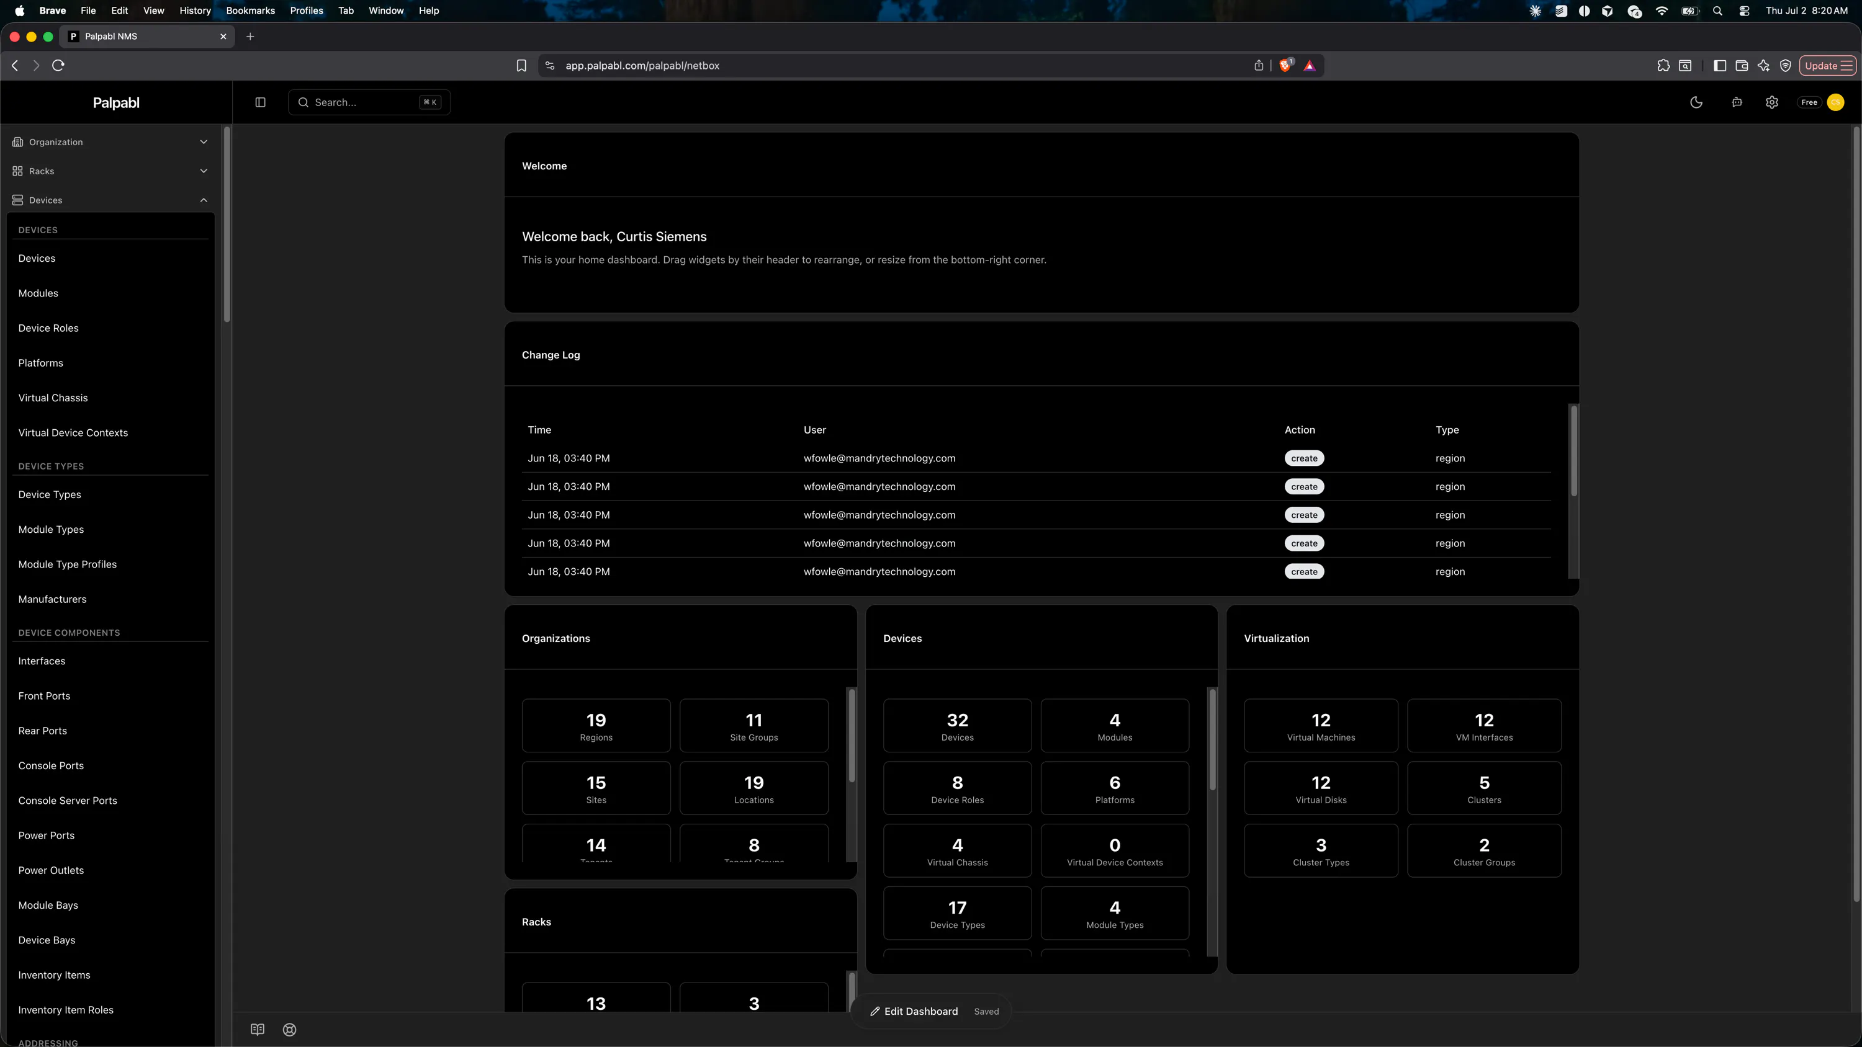Open the 6 Platforms stat card
The width and height of the screenshot is (1862, 1047).
pos(1115,788)
